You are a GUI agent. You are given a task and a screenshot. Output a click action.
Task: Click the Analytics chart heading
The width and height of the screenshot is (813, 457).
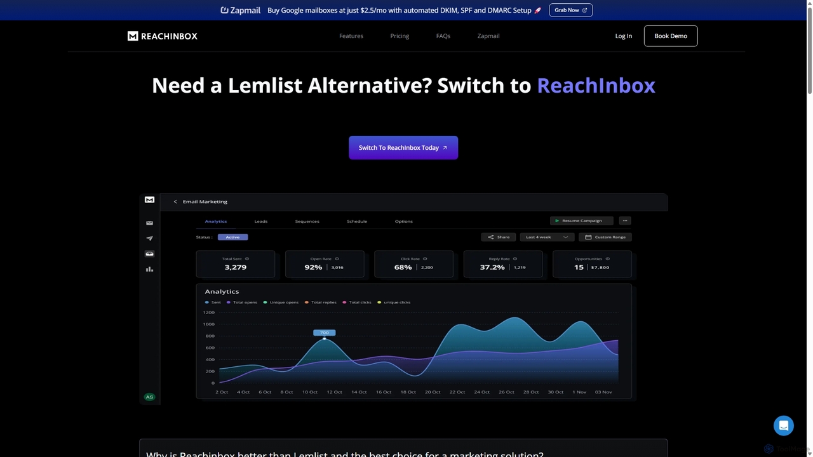(222, 291)
